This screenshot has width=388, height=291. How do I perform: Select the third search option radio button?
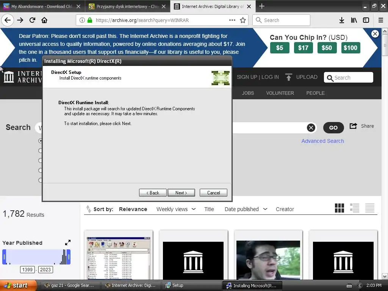pyautogui.click(x=40, y=160)
